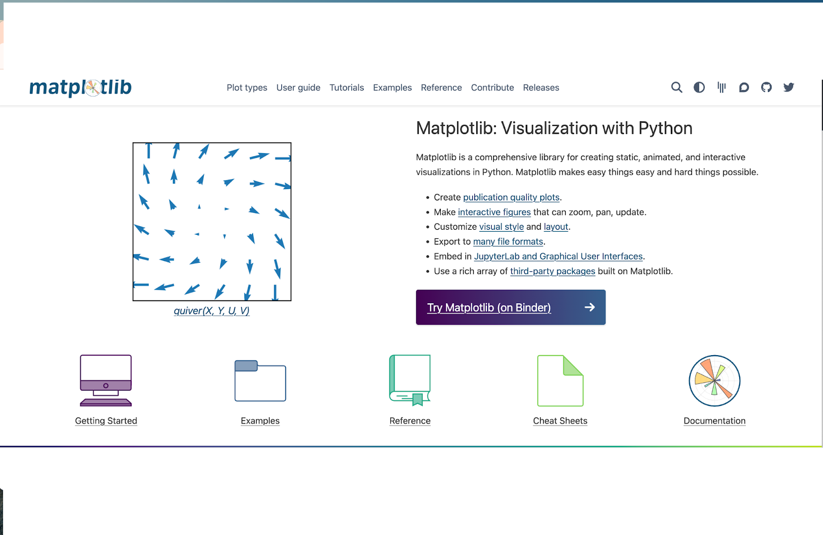Click the arrow on the Binder button
The height and width of the screenshot is (535, 823).
(x=589, y=307)
